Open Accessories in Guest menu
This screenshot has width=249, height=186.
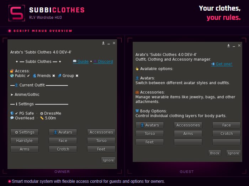[188, 125]
